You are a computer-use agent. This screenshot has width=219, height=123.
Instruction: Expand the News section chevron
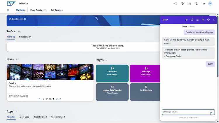click(17, 59)
